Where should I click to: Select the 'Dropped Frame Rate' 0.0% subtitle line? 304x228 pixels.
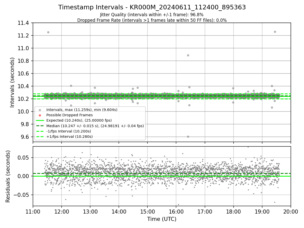point(152,20)
